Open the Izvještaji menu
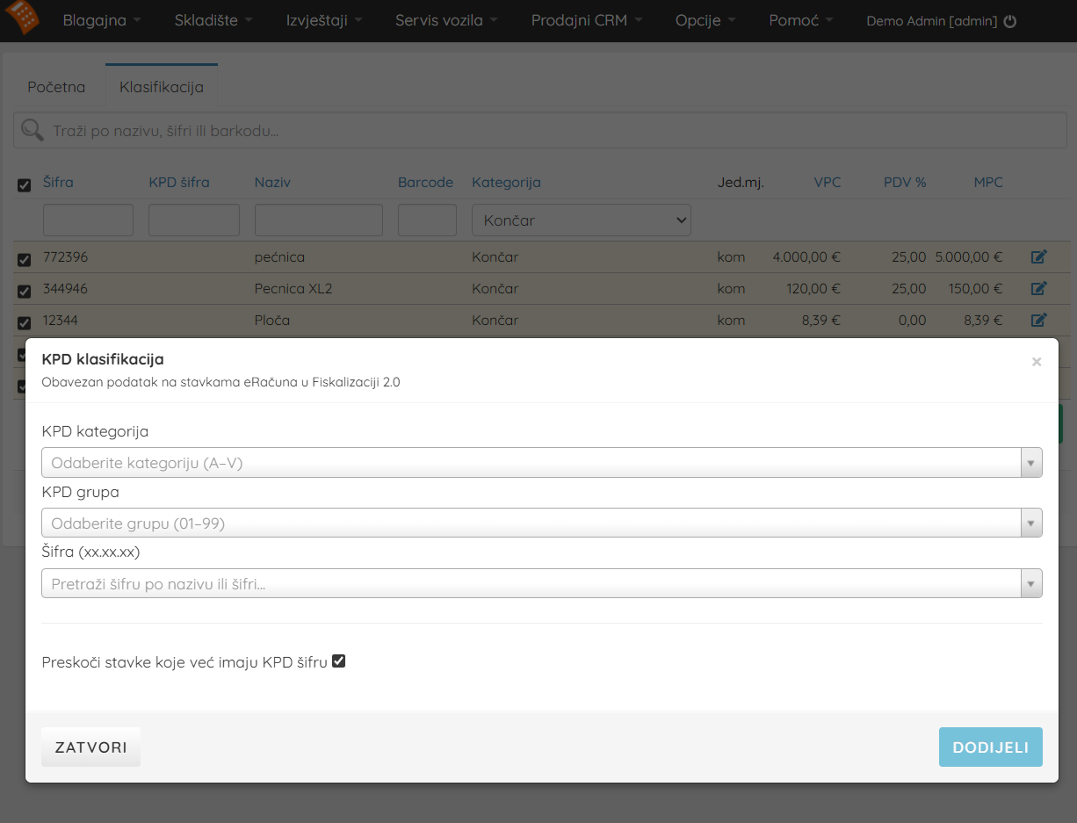Viewport: 1077px width, 823px height. (x=324, y=20)
